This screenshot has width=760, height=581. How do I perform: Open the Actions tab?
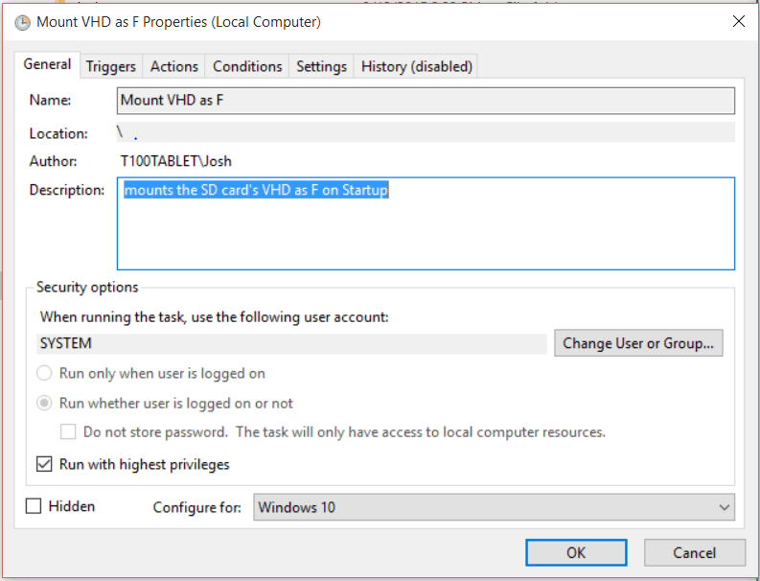(x=174, y=66)
